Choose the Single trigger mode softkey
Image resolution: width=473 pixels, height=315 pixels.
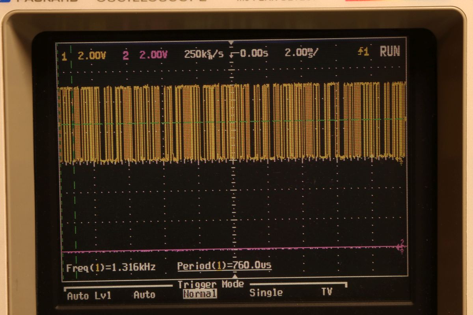[266, 293]
